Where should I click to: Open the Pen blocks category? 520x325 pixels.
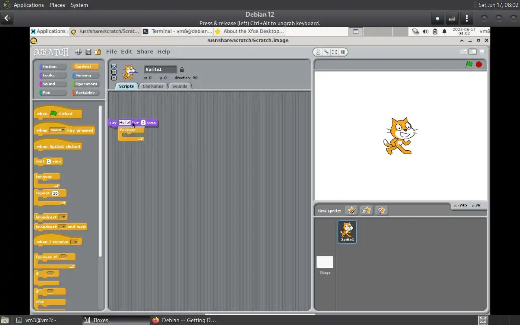click(x=52, y=93)
